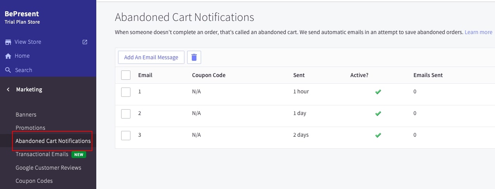Collapse Marketing menu with back chevron
This screenshot has width=495, height=189.
[8, 89]
